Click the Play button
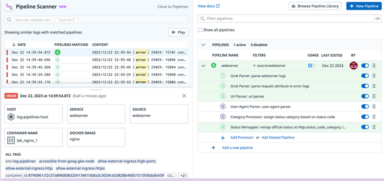The image size is (384, 181). point(178,32)
